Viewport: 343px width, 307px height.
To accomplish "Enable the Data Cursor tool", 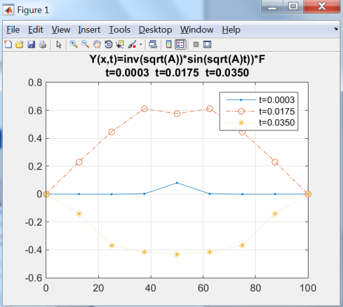I will (x=120, y=45).
